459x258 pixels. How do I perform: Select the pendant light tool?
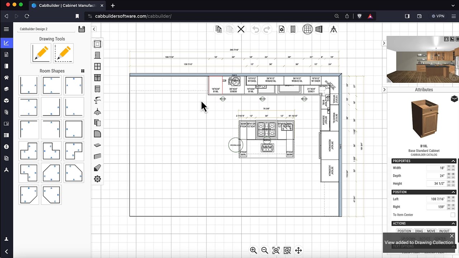[x=97, y=111]
